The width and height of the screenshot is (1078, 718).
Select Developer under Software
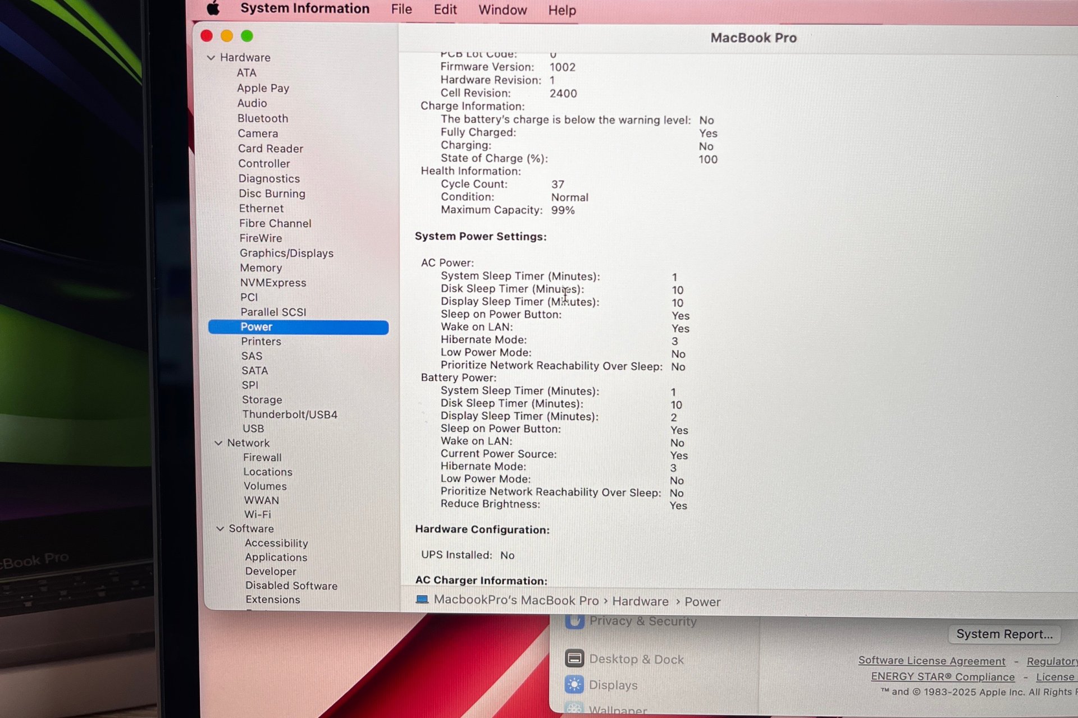click(x=271, y=572)
